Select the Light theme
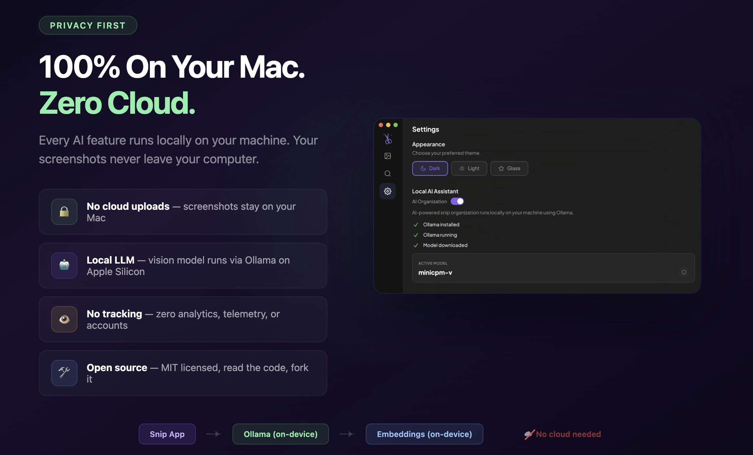 (x=469, y=168)
